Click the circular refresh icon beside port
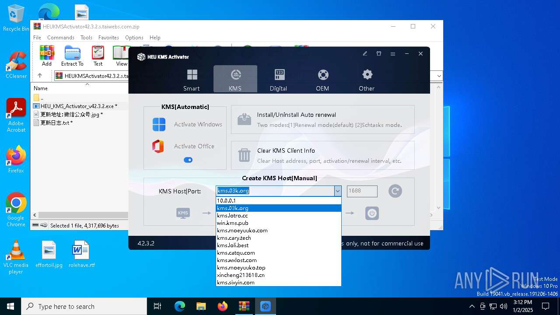The image size is (560, 315). [x=395, y=191]
